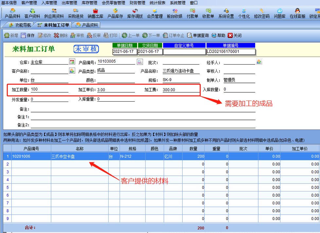Go to next order with 下一单

pyautogui.click(x=151, y=35)
